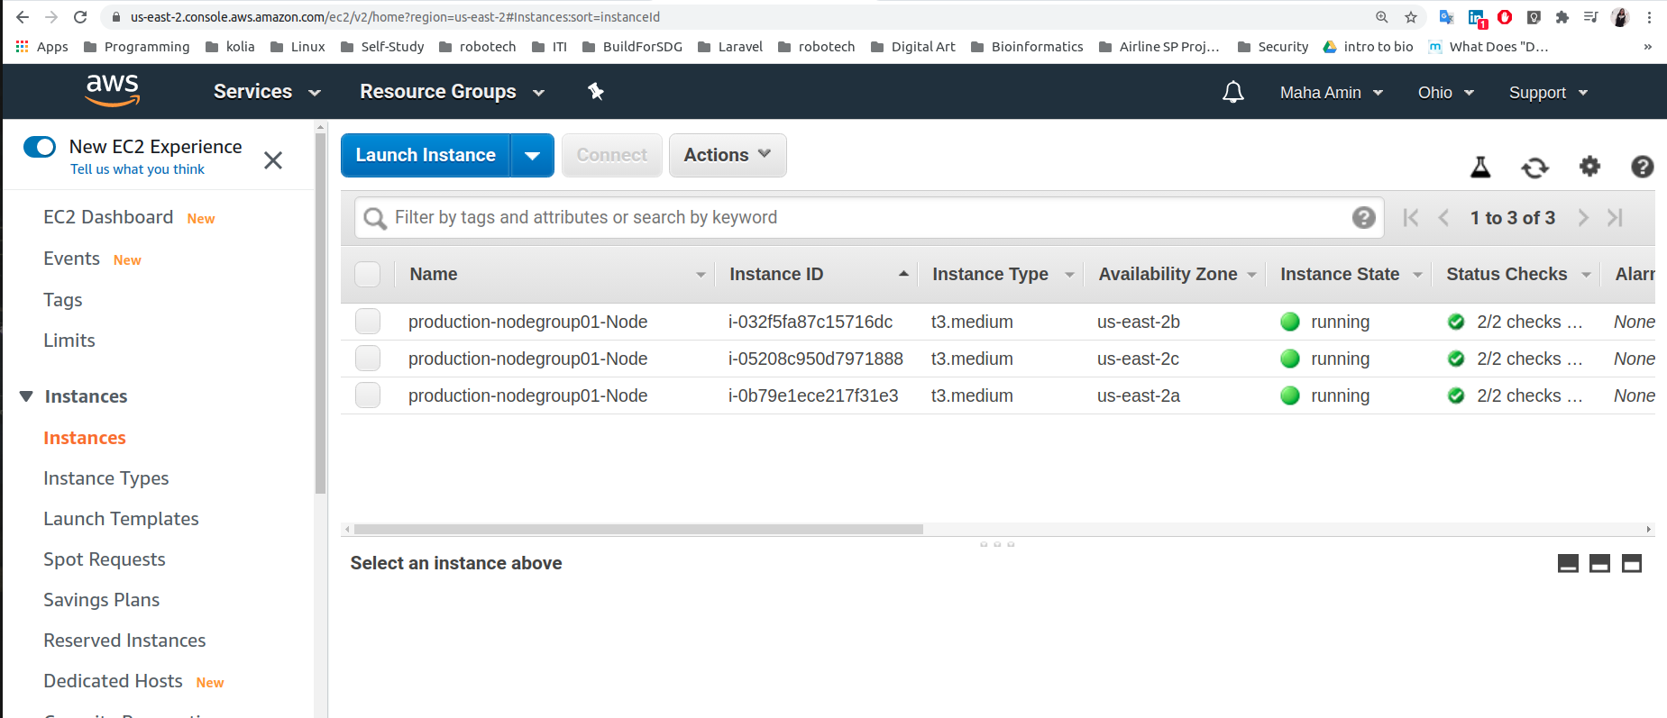Click the horizontal table scrollbar

(x=638, y=530)
